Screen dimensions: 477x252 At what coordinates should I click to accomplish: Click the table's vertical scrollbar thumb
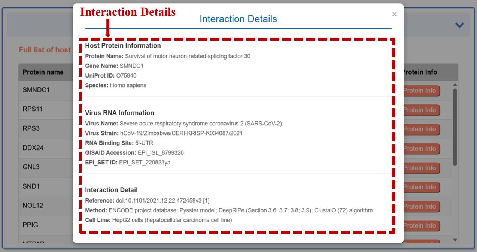click(x=455, y=127)
